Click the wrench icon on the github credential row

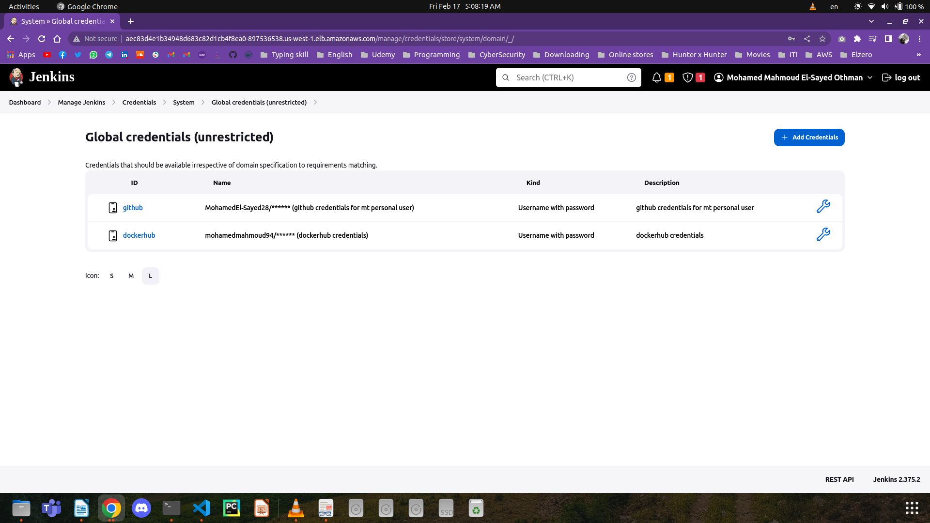click(823, 206)
